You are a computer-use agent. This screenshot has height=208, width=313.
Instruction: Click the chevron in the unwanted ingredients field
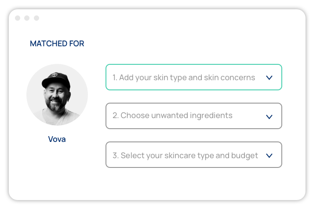pyautogui.click(x=269, y=116)
